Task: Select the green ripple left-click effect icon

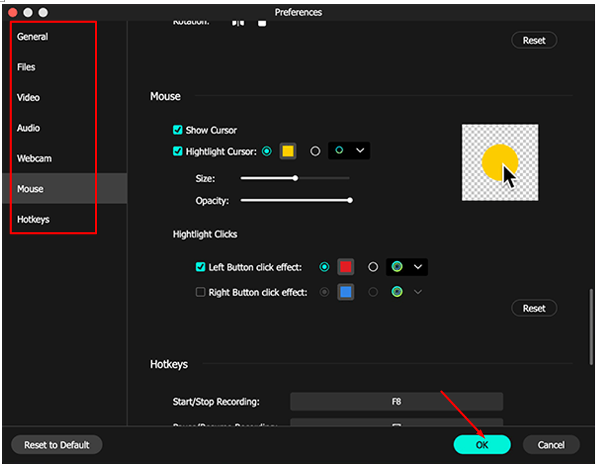Action: pos(398,267)
